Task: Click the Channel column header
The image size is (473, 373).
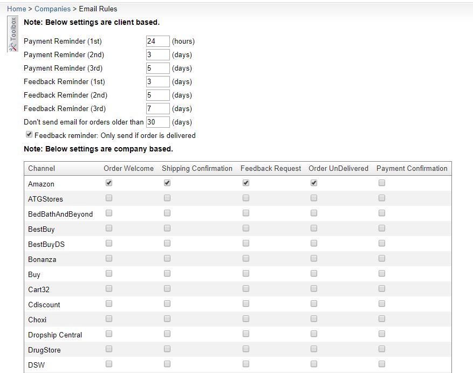Action: click(42, 168)
